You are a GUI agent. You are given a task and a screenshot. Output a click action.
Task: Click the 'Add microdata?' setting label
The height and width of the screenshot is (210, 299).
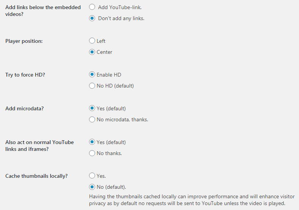point(24,108)
